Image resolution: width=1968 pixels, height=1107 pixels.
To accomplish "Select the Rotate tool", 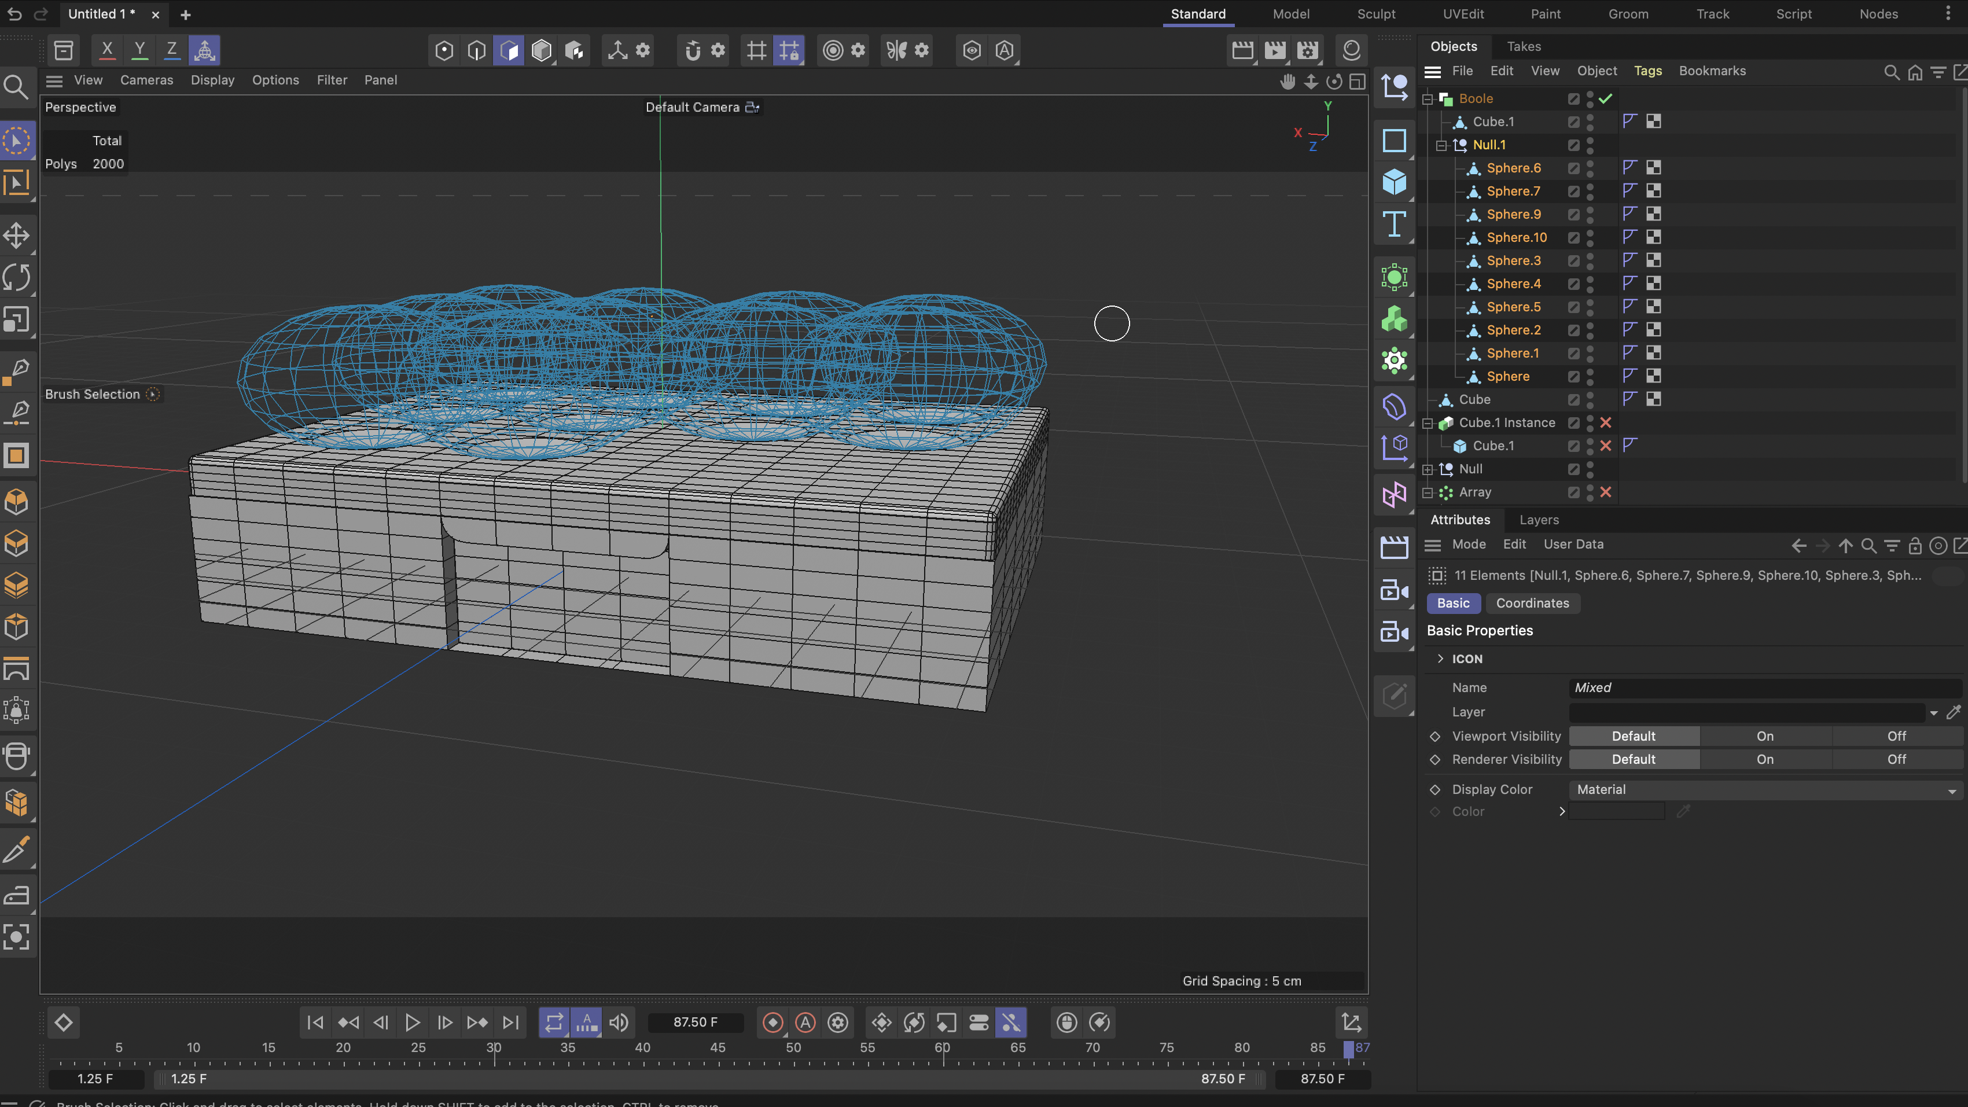I will point(17,277).
